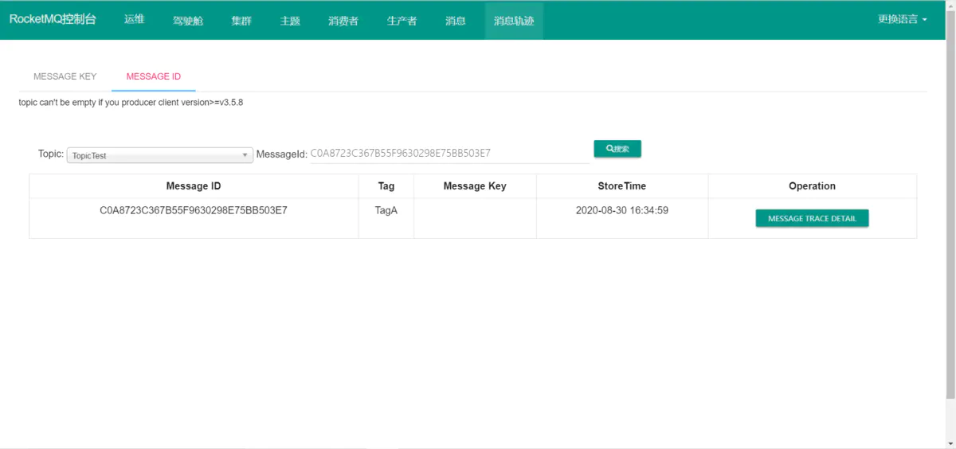
Task: Open the Topic dropdown showing TopicTest
Action: click(160, 155)
